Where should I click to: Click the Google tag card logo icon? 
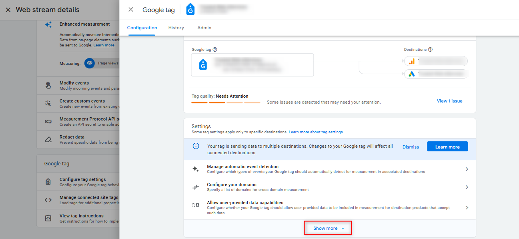click(203, 65)
